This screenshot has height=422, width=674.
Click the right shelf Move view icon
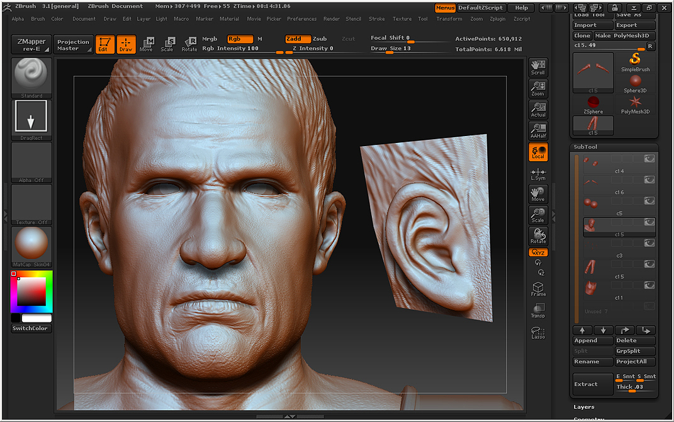[x=538, y=194]
